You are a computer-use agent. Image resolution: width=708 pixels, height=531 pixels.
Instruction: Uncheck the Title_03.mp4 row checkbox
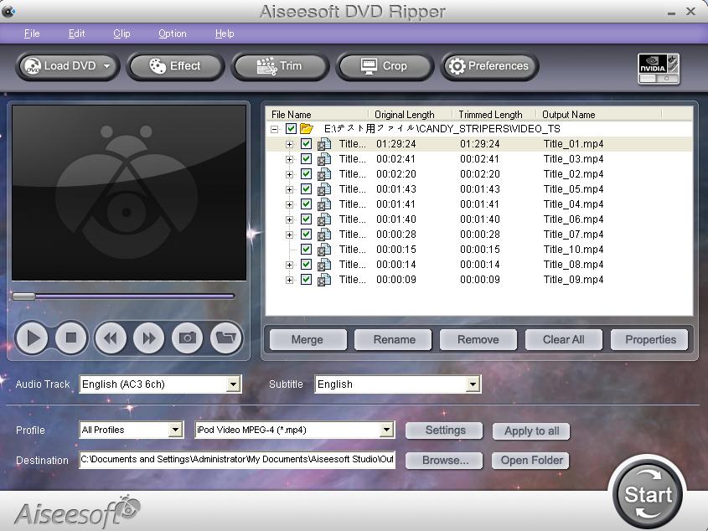306,159
